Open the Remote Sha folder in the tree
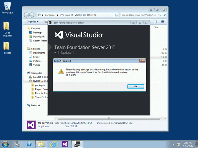 [x=41, y=93]
